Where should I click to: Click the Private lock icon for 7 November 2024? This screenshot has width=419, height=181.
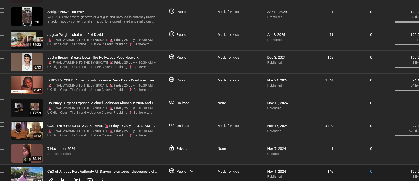point(171,148)
